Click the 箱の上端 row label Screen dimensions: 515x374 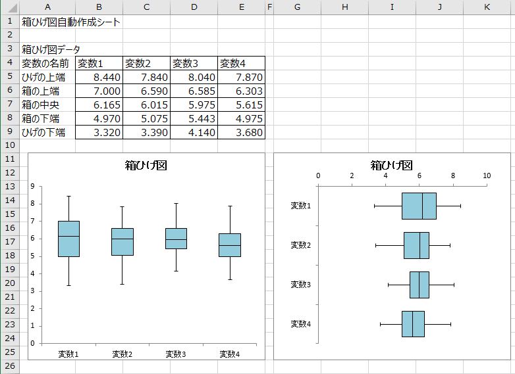47,91
